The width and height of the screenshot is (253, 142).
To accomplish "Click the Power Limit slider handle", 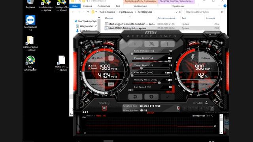I will 169,61.
